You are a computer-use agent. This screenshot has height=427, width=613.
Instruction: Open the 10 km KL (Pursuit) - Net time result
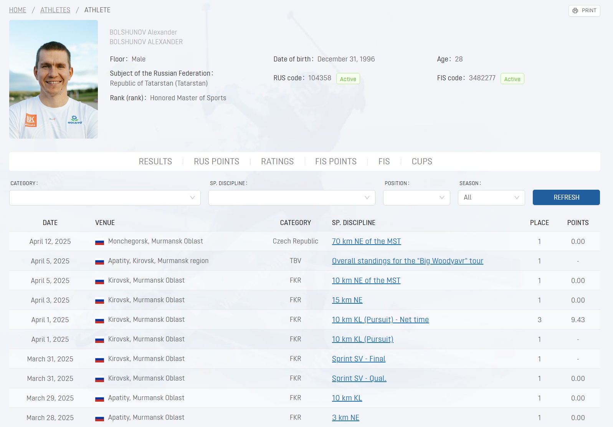pyautogui.click(x=380, y=320)
